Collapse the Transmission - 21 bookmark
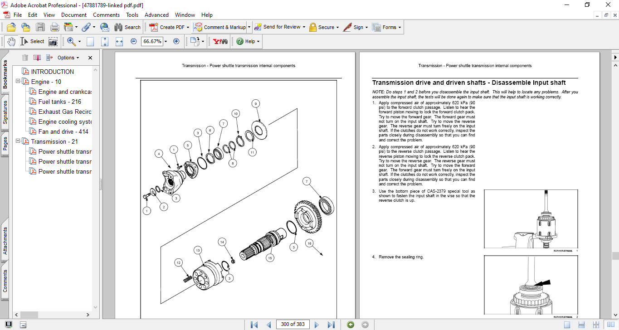Viewport: 619px width, 330px height. (18, 141)
